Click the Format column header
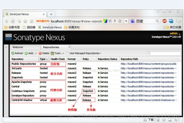 pyautogui.click(x=74, y=59)
